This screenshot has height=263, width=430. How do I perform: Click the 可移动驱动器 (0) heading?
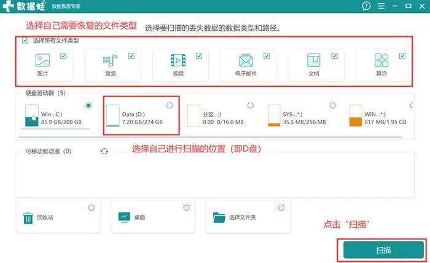click(x=49, y=151)
